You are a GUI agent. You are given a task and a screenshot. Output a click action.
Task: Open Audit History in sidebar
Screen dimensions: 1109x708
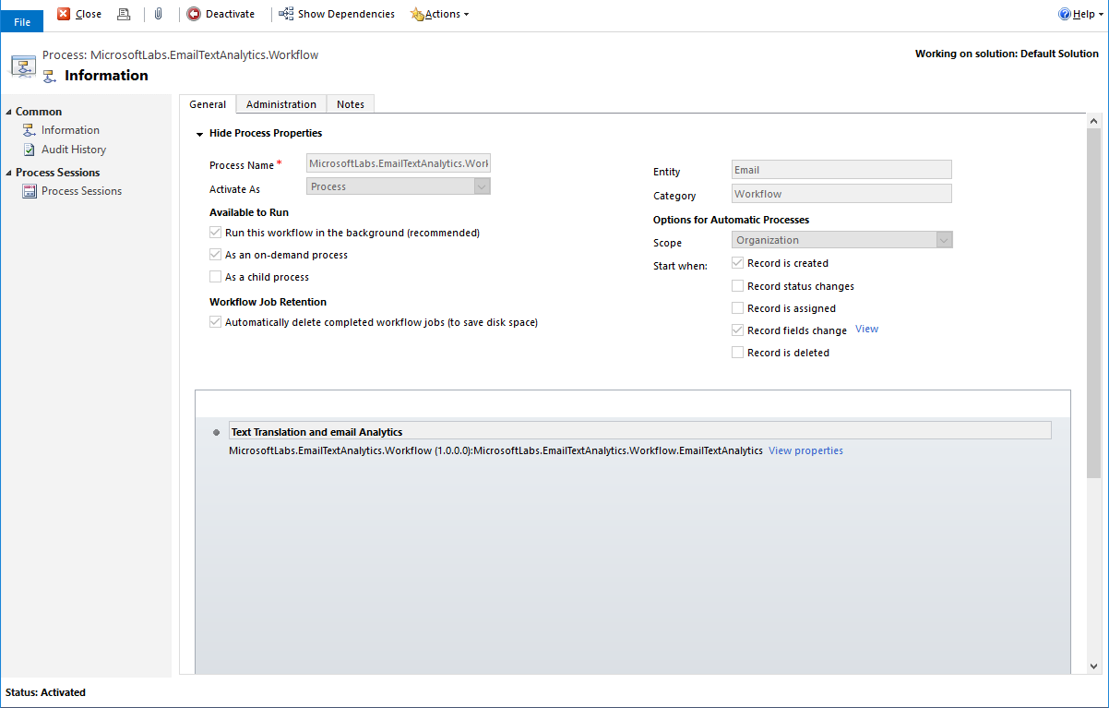[x=74, y=150]
